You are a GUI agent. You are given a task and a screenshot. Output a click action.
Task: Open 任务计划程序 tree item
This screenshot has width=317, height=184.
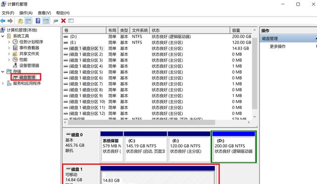tap(31, 42)
